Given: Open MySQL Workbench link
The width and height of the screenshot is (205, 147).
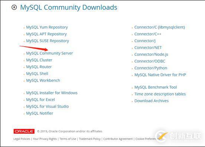Looking at the screenshot, I should click(x=43, y=80).
